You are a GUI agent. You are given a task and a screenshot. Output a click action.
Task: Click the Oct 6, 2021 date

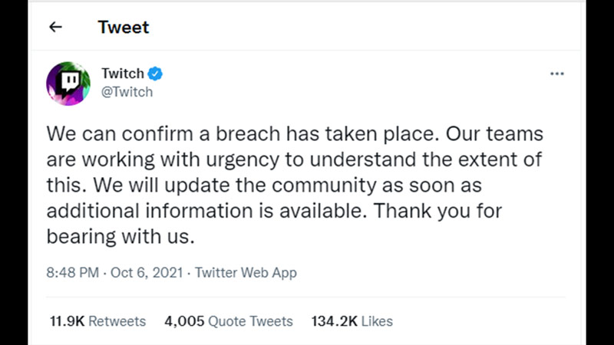(147, 272)
